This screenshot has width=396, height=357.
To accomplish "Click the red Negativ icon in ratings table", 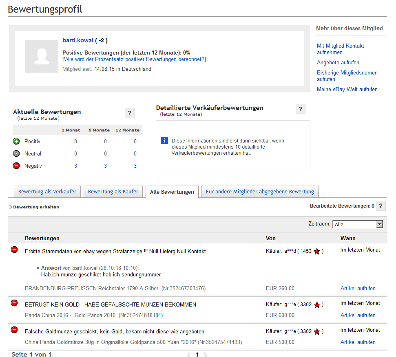I will (x=16, y=166).
